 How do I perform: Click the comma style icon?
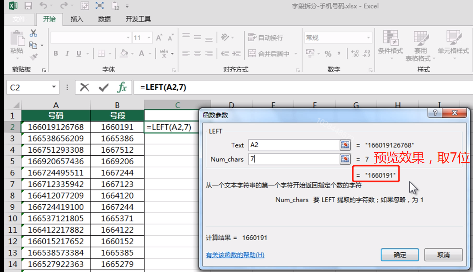coord(339,53)
